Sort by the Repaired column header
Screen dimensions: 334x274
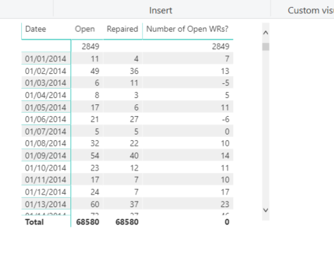[x=123, y=29]
